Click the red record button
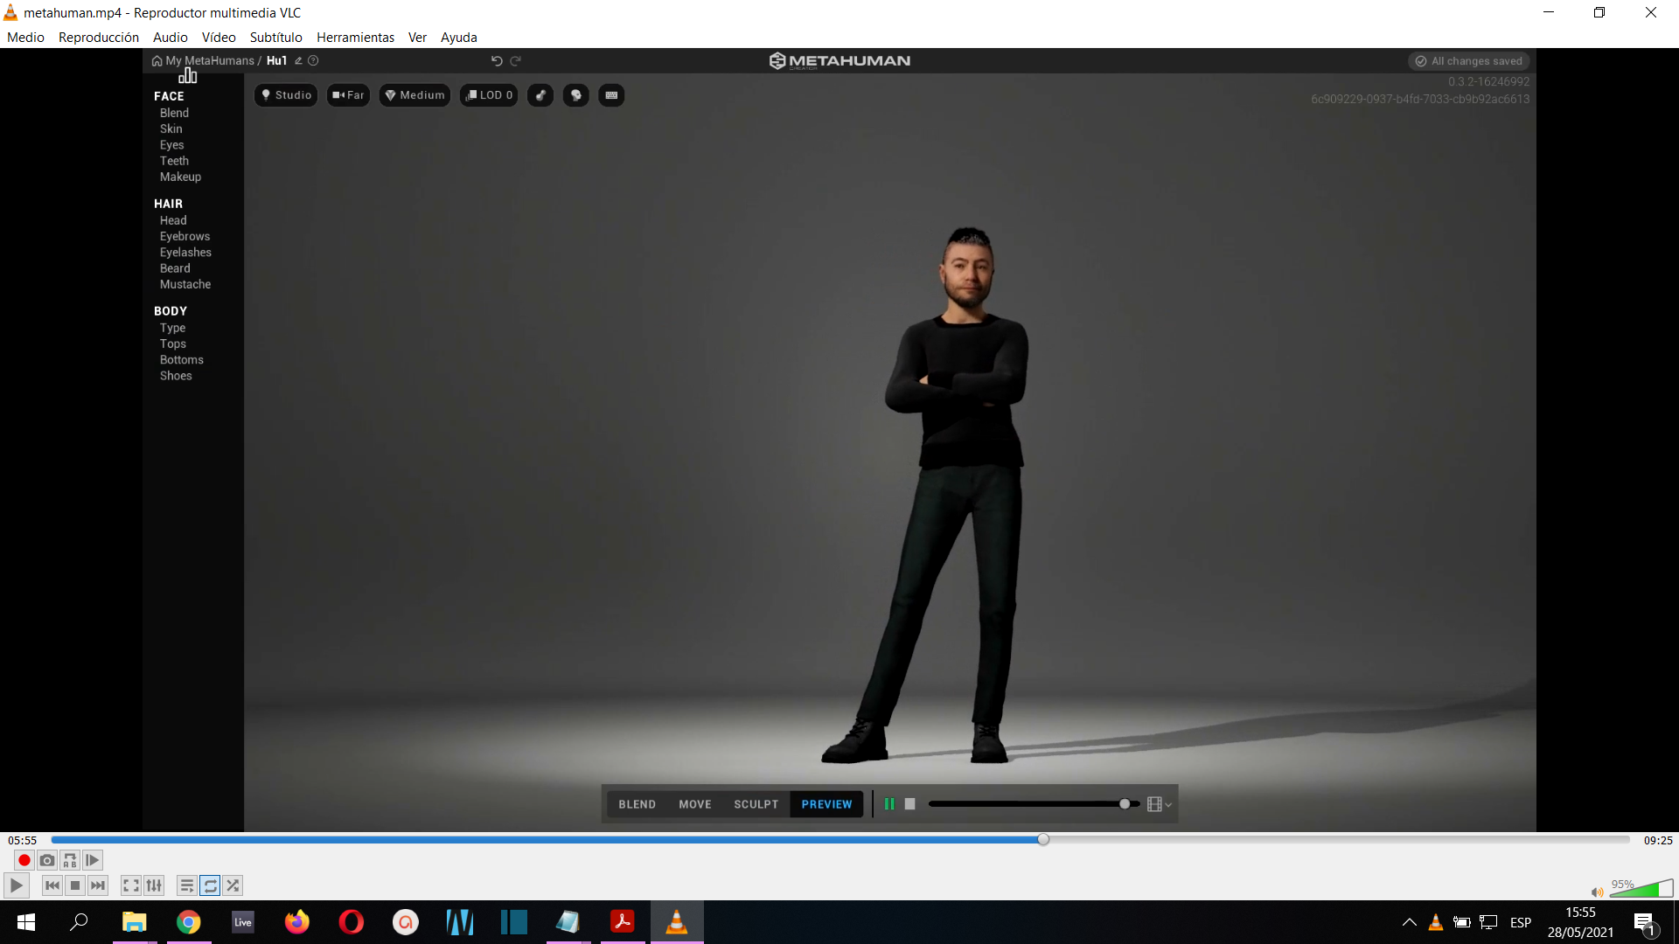Screen dimensions: 1679x944 pyautogui.click(x=24, y=860)
